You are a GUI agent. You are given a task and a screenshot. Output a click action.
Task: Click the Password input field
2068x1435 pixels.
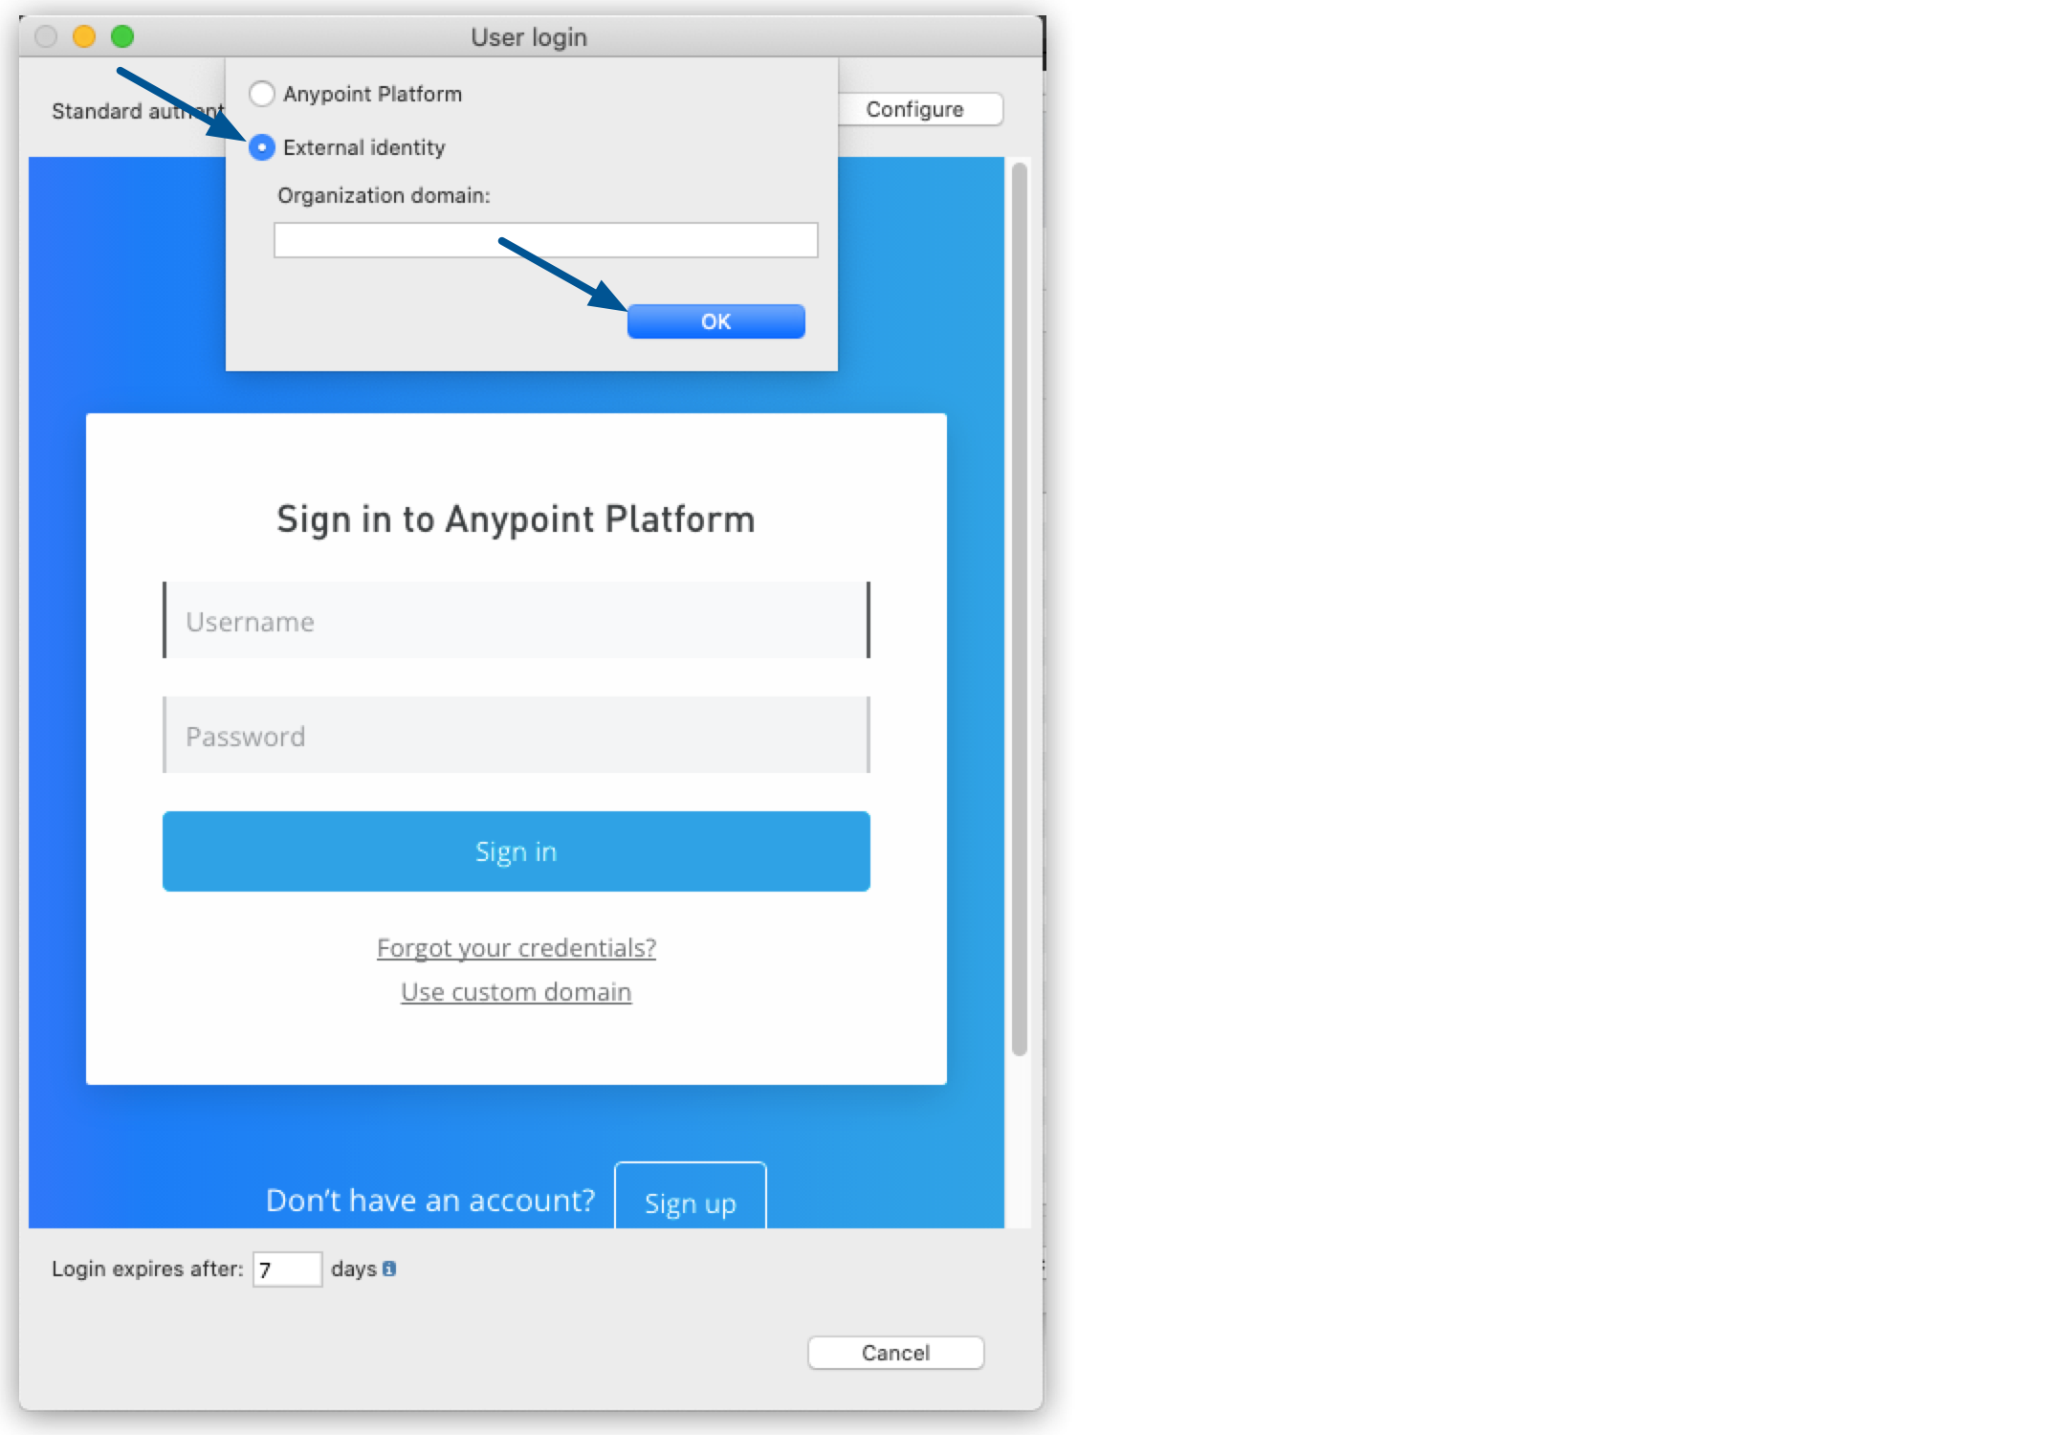(516, 735)
